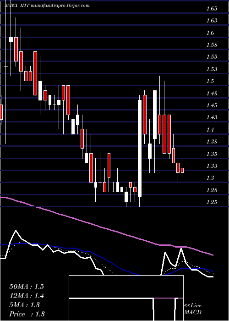The image size is (229, 321).
Task: Click the 1.35 price axis label
Action: pyautogui.click(x=212, y=154)
